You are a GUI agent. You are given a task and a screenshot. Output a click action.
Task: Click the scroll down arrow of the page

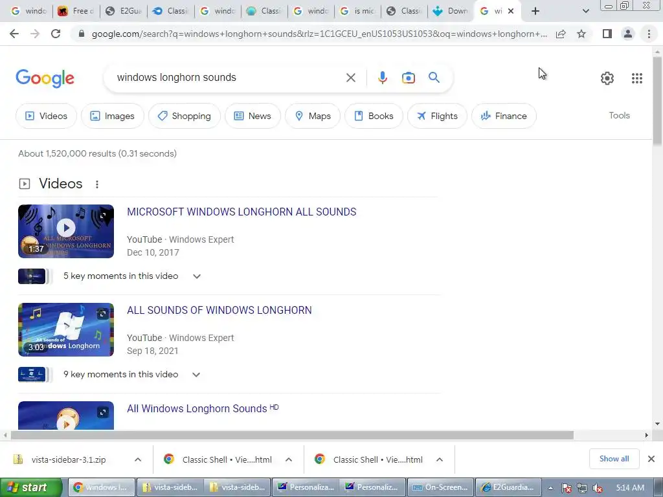(657, 424)
